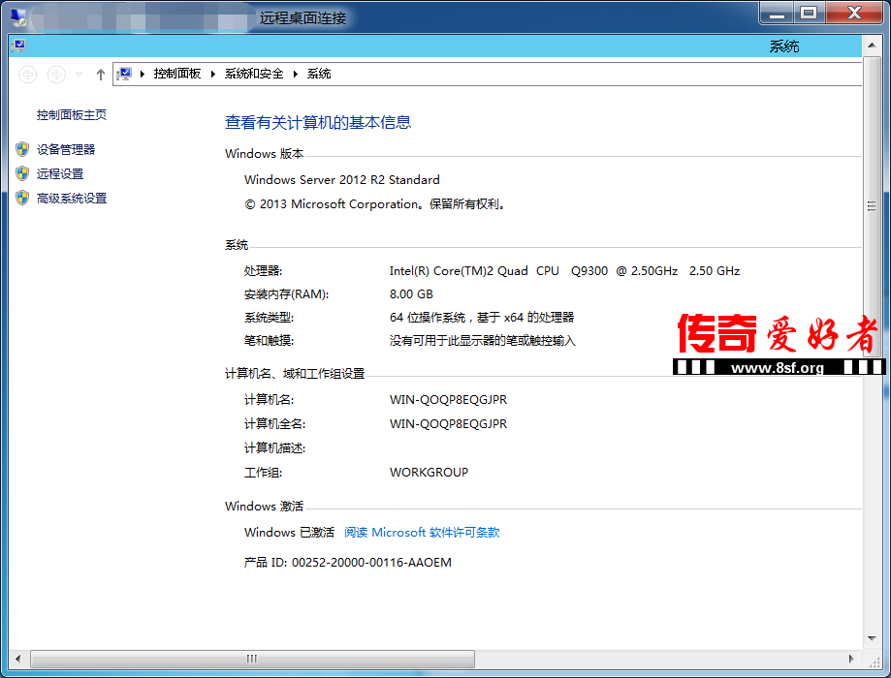Image resolution: width=891 pixels, height=678 pixels.
Task: Expand the chevron before 控制面板 in the address bar
Action: pyautogui.click(x=143, y=74)
